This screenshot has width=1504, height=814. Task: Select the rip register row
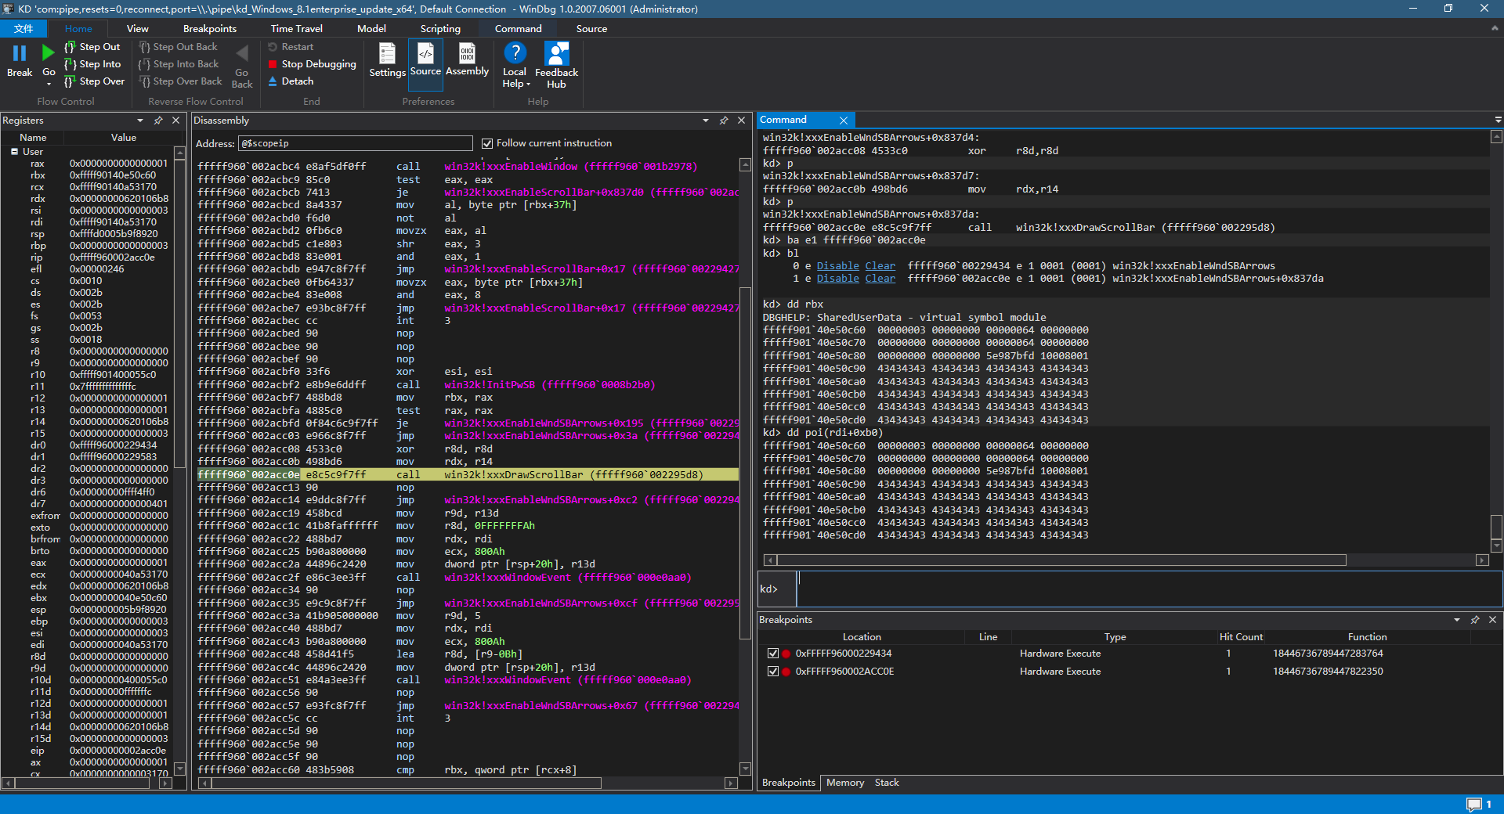click(92, 258)
